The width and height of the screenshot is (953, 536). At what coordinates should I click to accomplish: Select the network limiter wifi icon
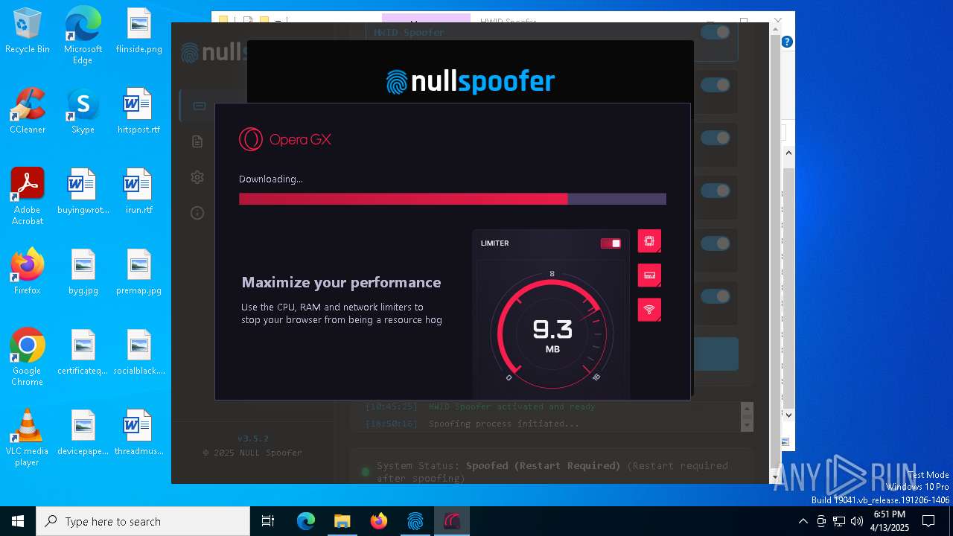[649, 310]
